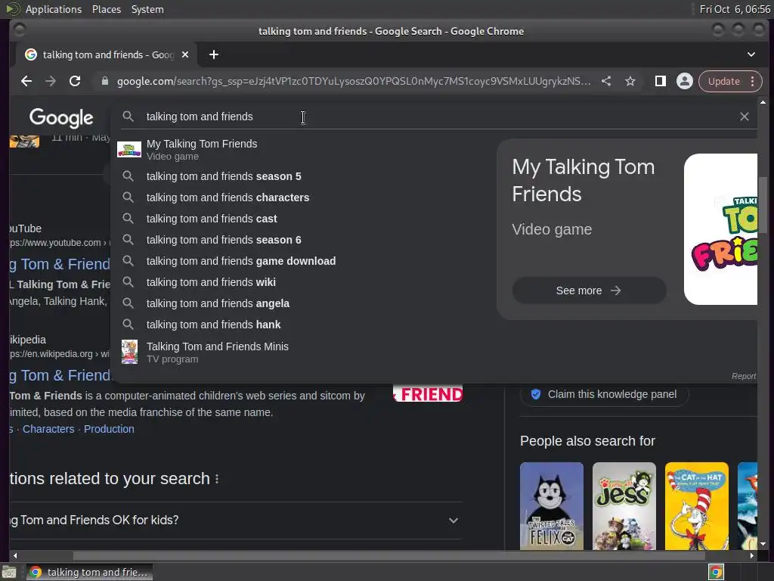This screenshot has width=774, height=581.
Task: Open the Places menu
Action: point(106,9)
